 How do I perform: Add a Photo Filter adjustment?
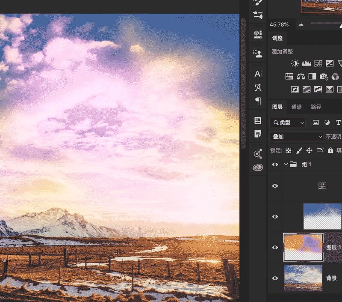click(x=324, y=77)
